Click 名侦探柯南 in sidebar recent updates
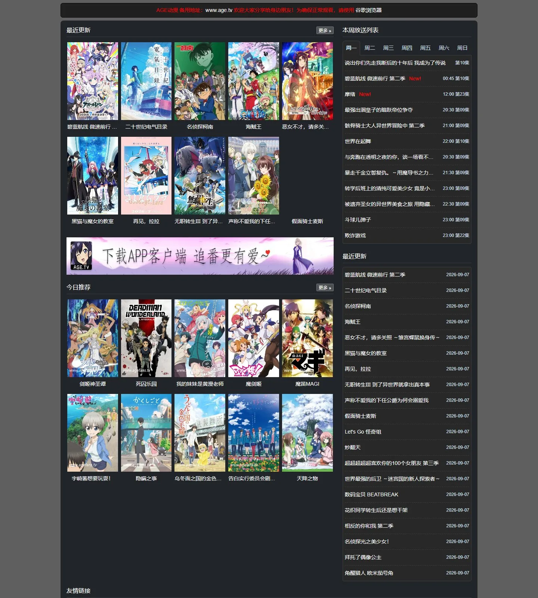Screen dimensions: 538x598 point(358,306)
